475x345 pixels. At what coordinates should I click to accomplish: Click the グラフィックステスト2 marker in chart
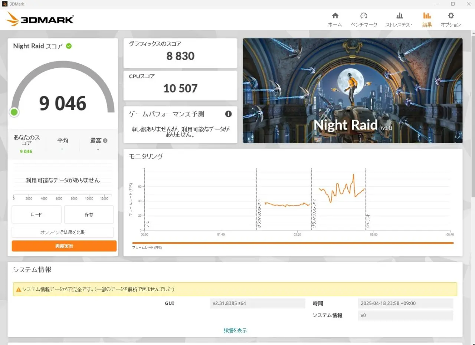[x=314, y=213]
